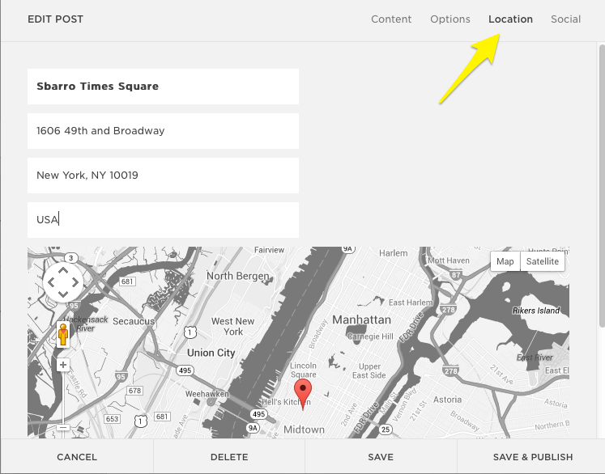Screen dimensions: 605x474
Task: Select the Location tab
Action: (510, 19)
